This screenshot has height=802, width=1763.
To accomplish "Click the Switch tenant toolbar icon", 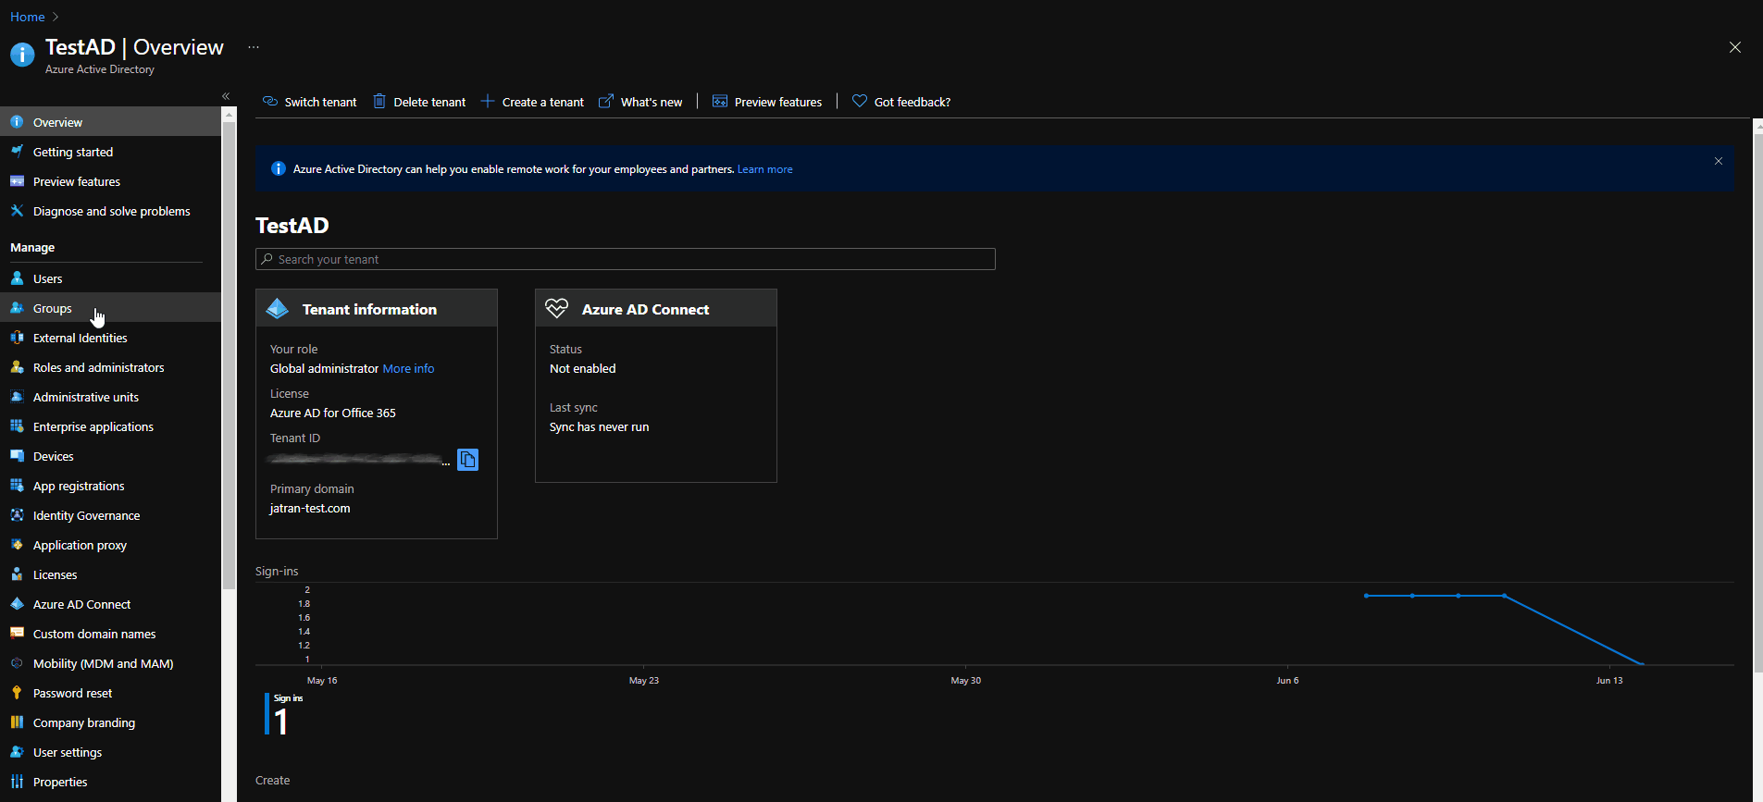I will 270,102.
